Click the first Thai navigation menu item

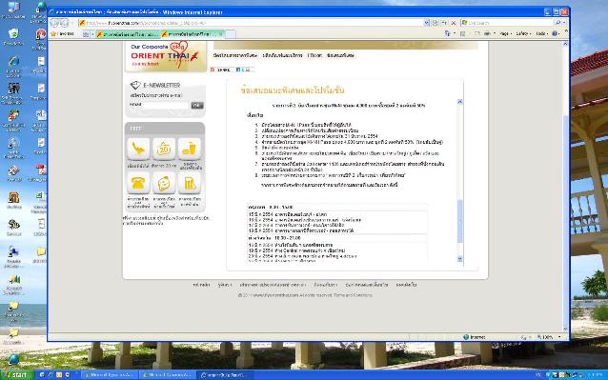point(234,55)
